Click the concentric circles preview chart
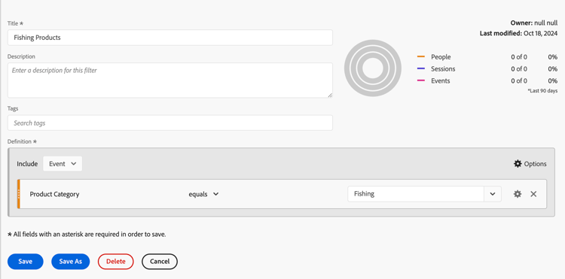 (373, 68)
